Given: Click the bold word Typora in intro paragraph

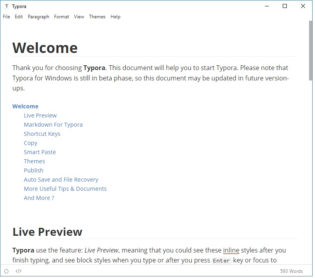Looking at the screenshot, I should click(x=95, y=69).
